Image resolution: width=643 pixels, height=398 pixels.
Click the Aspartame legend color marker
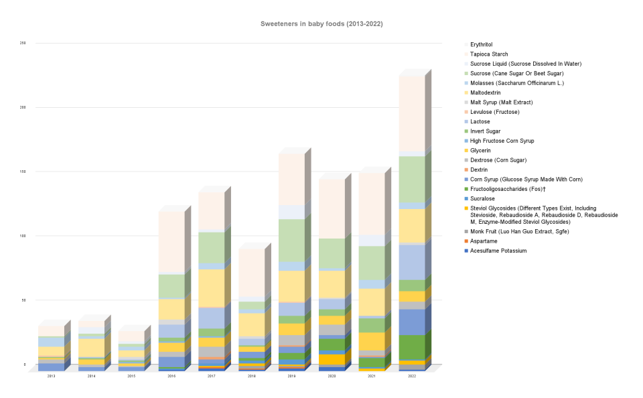(x=466, y=241)
